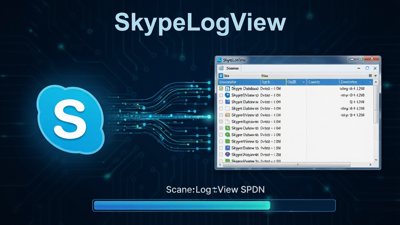Tick the checkbox beside the blank white icon
The image size is (400, 225).
[221, 109]
